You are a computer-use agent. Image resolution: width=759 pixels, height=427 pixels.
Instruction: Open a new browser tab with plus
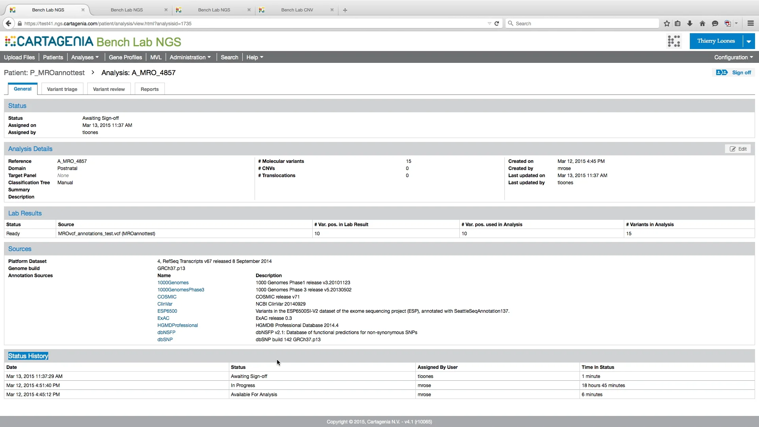point(345,10)
